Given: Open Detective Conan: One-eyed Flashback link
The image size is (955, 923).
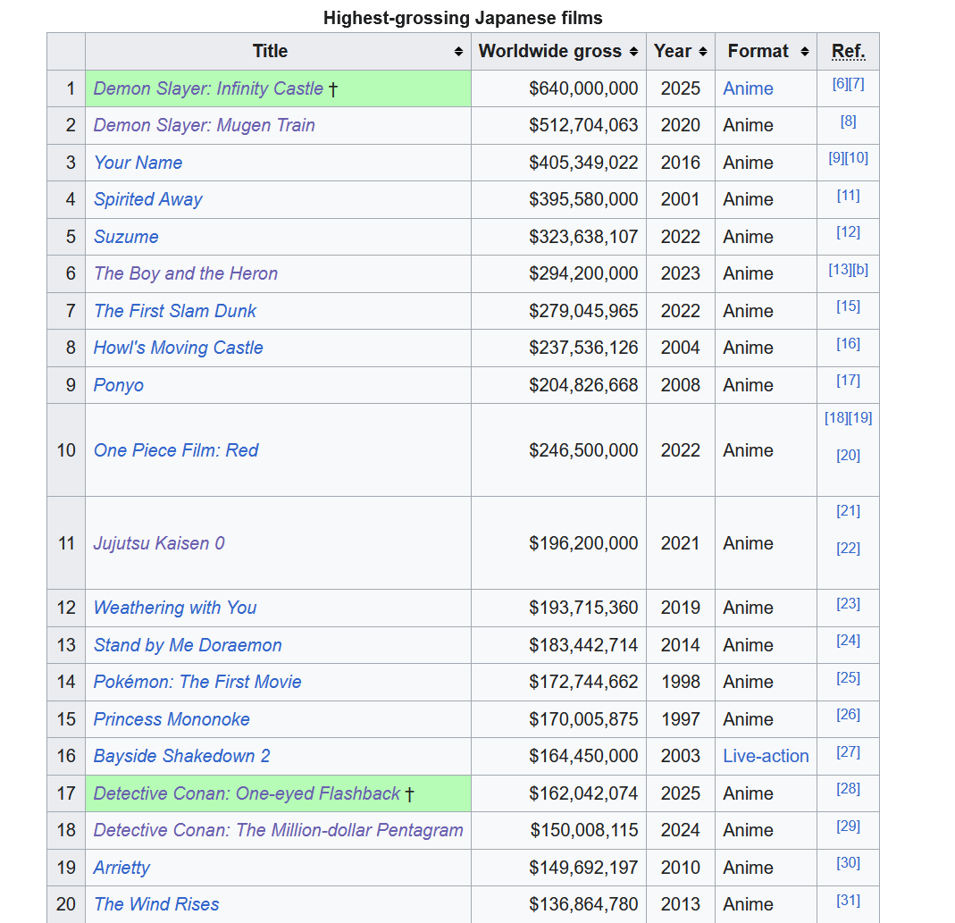Looking at the screenshot, I should click(x=247, y=793).
